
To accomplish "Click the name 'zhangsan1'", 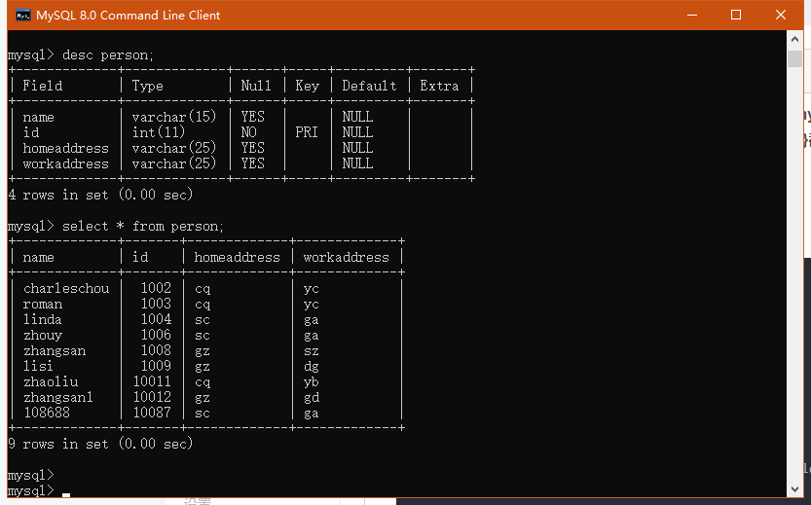I will pyautogui.click(x=58, y=398).
